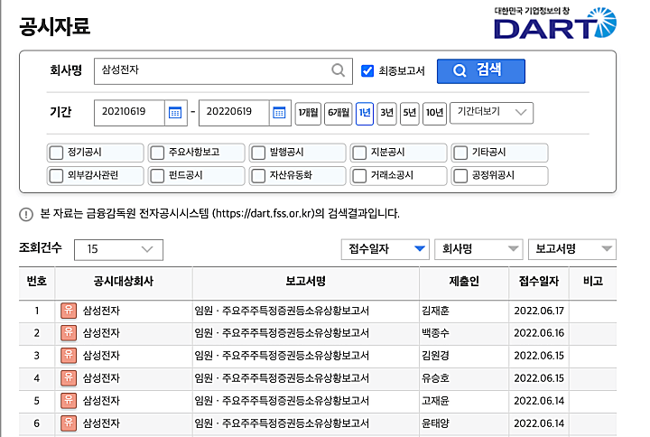
Task: Click the 2022.06.16 date cell
Action: click(539, 333)
